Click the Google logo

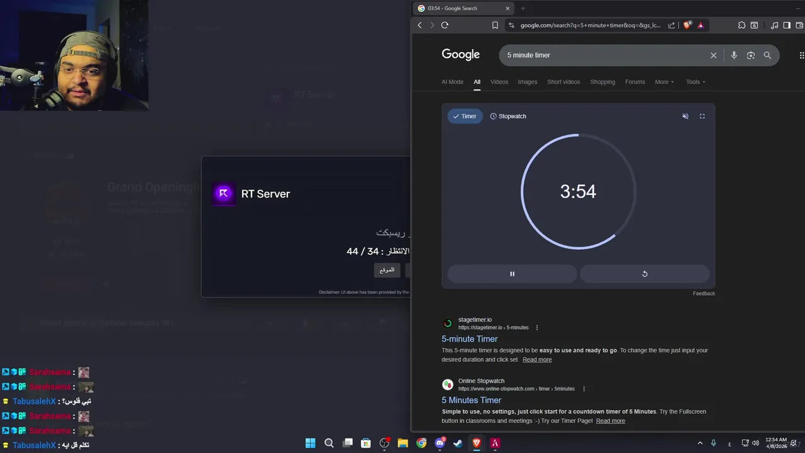460,55
